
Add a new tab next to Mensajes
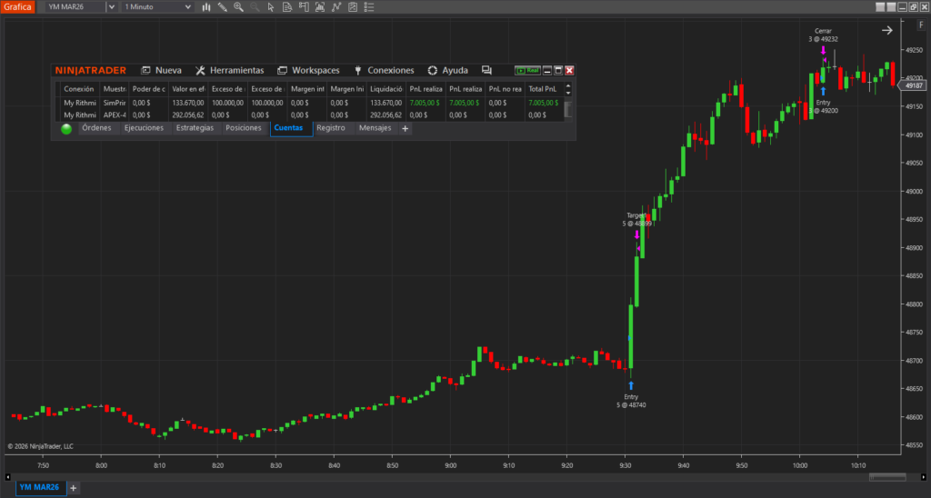point(405,129)
